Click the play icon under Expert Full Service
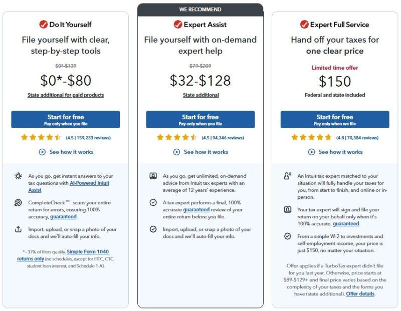This screenshot has width=401, height=311. click(312, 152)
